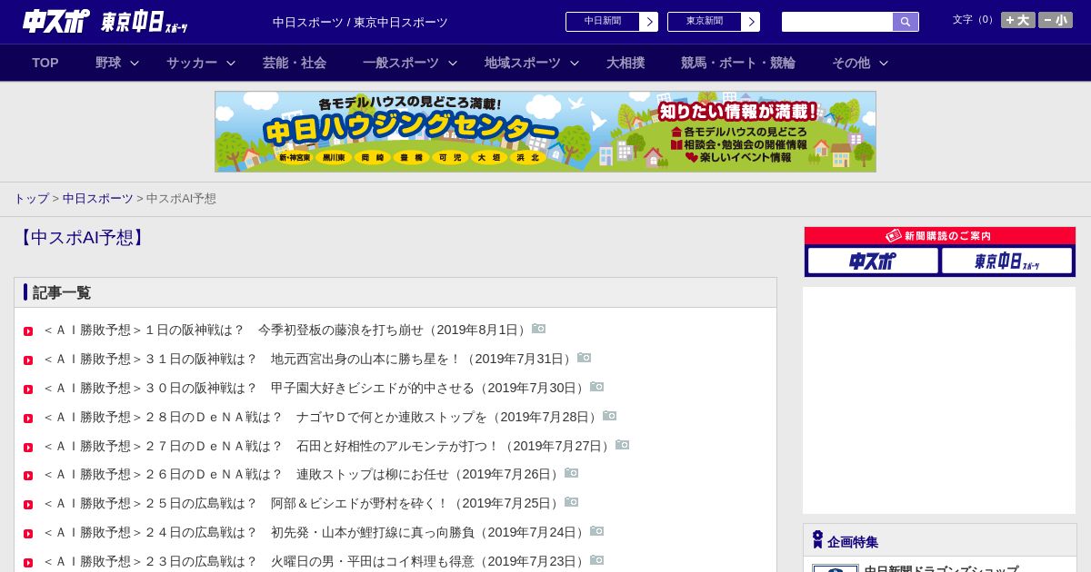Expand chevron beside 野球

coord(135,63)
